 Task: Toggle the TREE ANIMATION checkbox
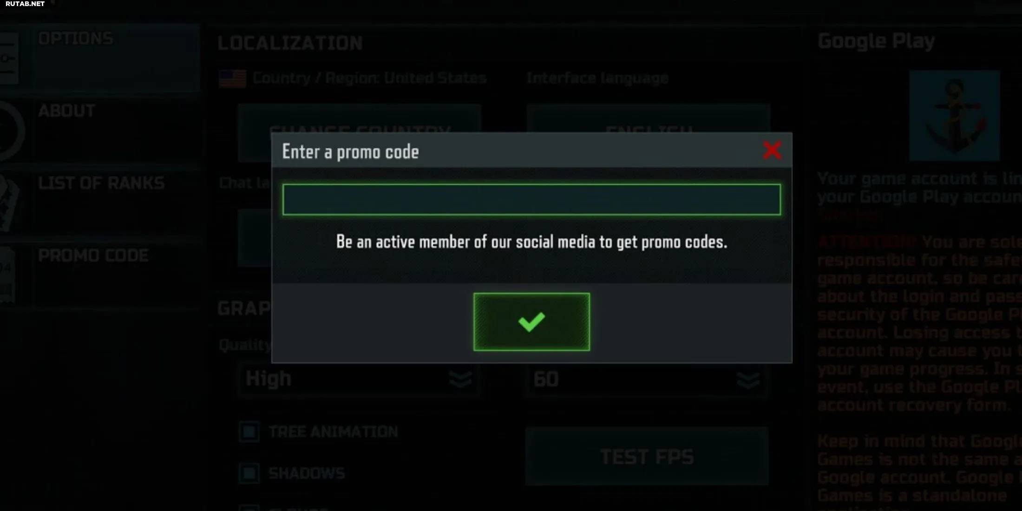(249, 432)
